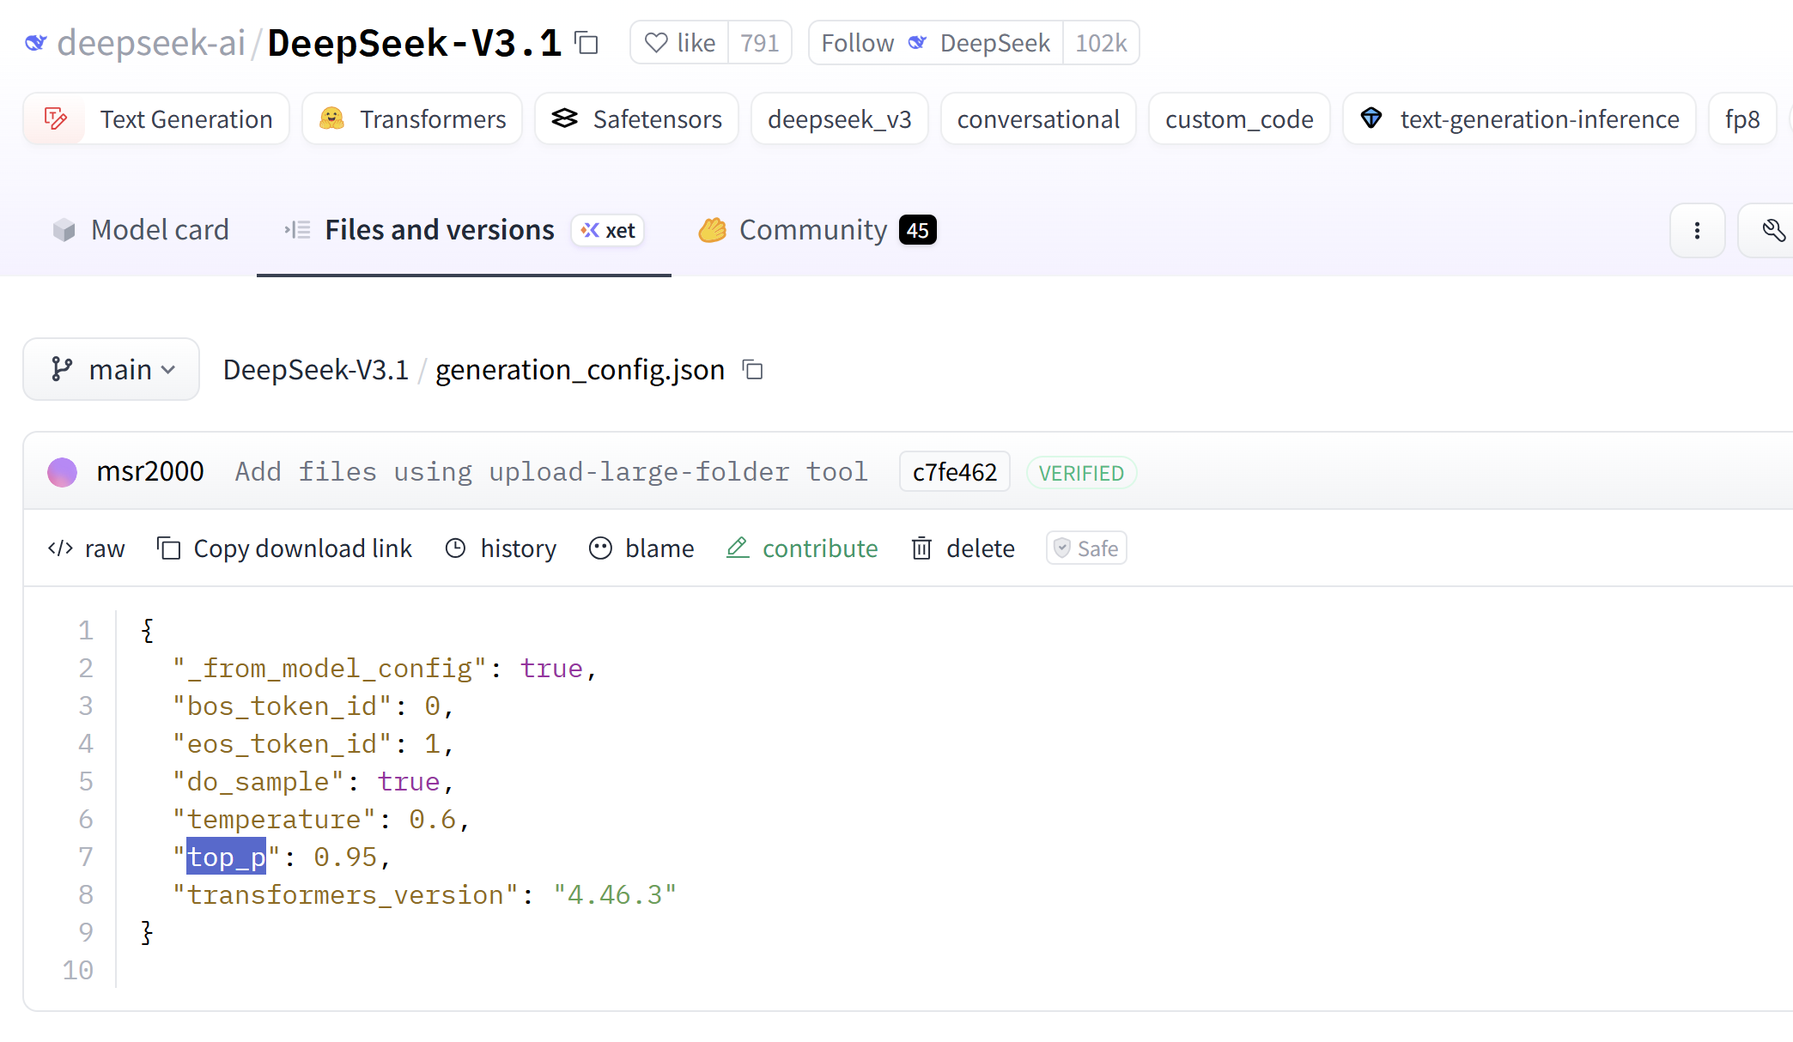Open the Community tab

[x=812, y=230]
